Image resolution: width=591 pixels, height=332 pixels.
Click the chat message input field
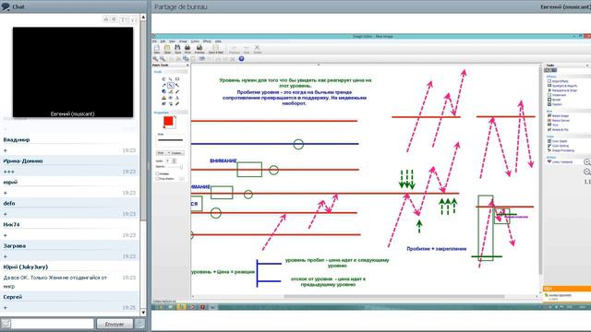click(x=53, y=324)
